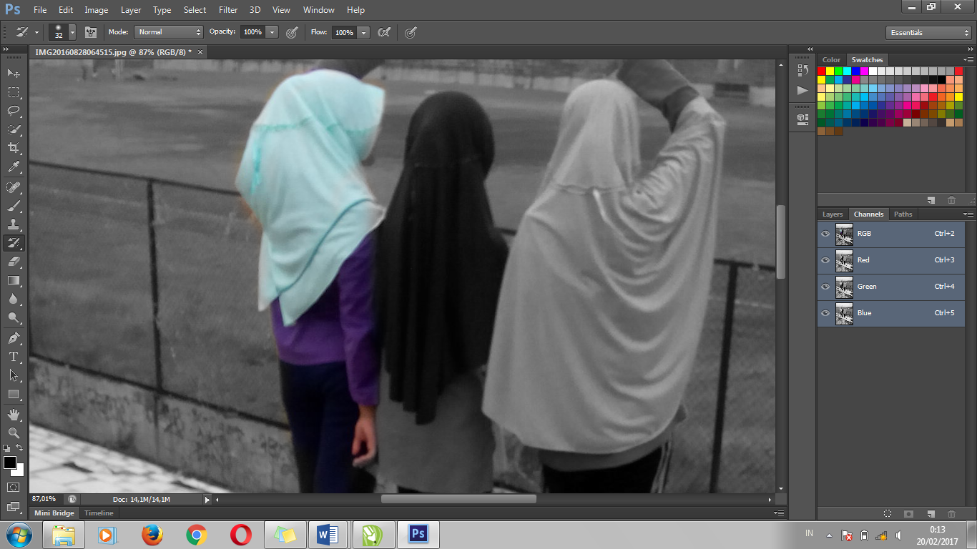977x549 pixels.
Task: Open the Filter menu
Action: click(227, 9)
